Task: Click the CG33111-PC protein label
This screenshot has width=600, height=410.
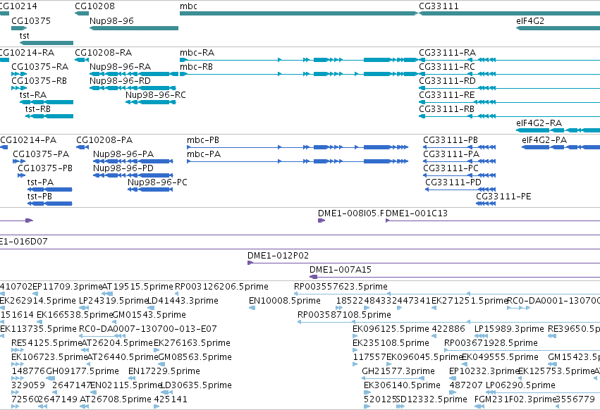Action: [x=451, y=168]
